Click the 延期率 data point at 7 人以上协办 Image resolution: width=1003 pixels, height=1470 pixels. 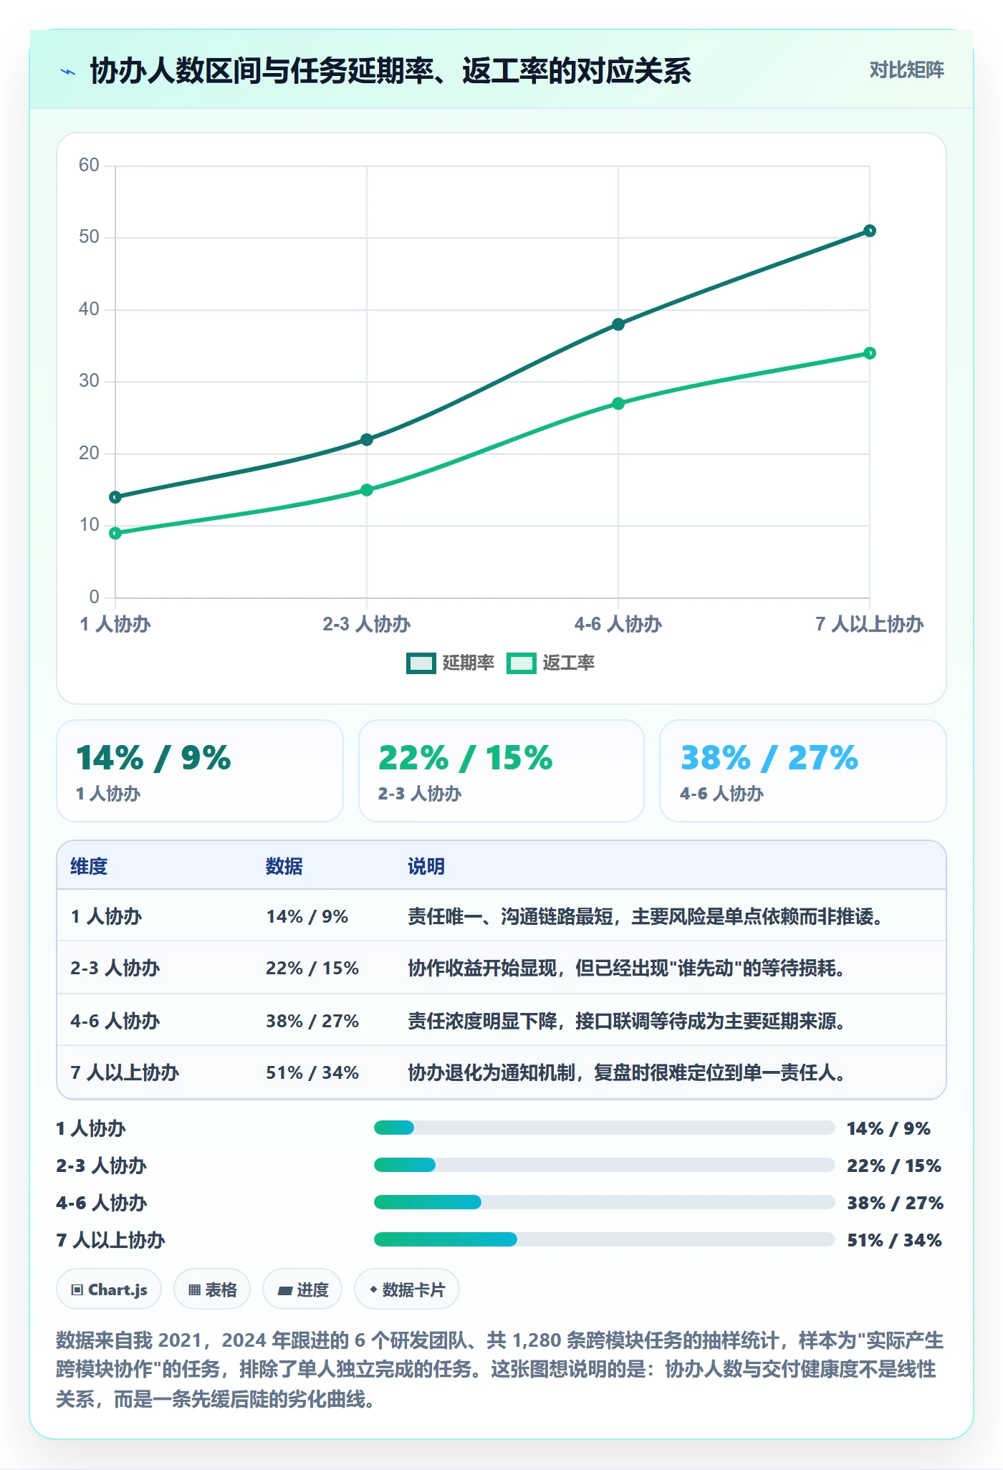[870, 231]
